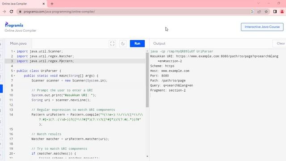Click site lock icon in address bar

tap(20, 12)
